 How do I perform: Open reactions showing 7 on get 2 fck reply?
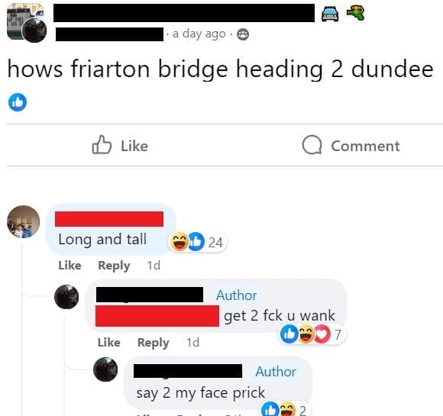click(311, 334)
